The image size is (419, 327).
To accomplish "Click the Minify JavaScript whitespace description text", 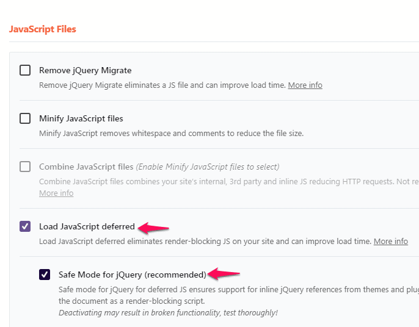I will [171, 133].
